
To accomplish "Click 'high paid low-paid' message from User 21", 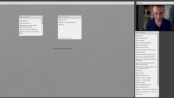I will (x=143, y=85).
